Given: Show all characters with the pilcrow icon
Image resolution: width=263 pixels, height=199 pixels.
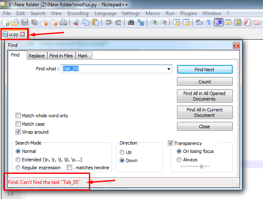Looking at the screenshot, I should click(208, 22).
